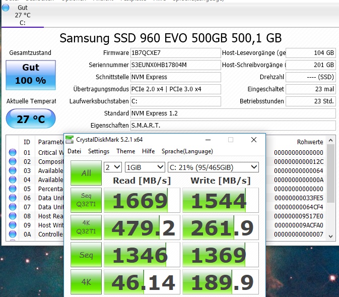Click the Firmware field 1B7QCXE7
The height and width of the screenshot is (297, 339).
[176, 53]
